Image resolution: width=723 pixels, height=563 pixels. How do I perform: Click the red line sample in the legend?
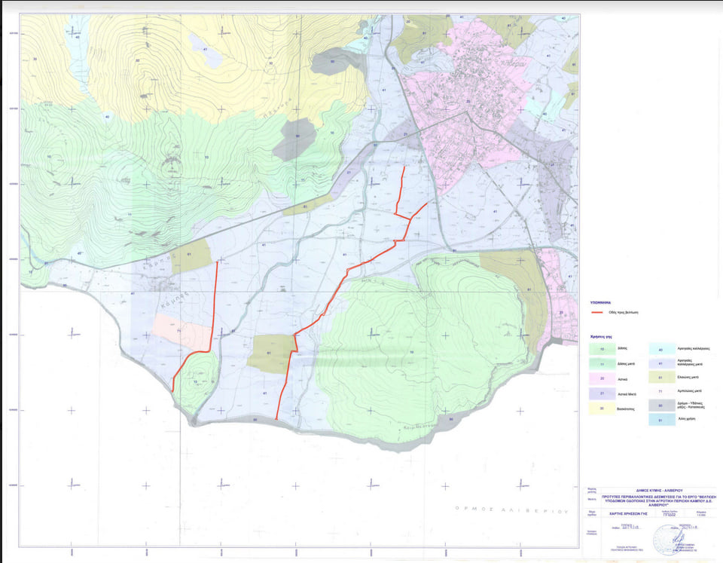(x=597, y=313)
